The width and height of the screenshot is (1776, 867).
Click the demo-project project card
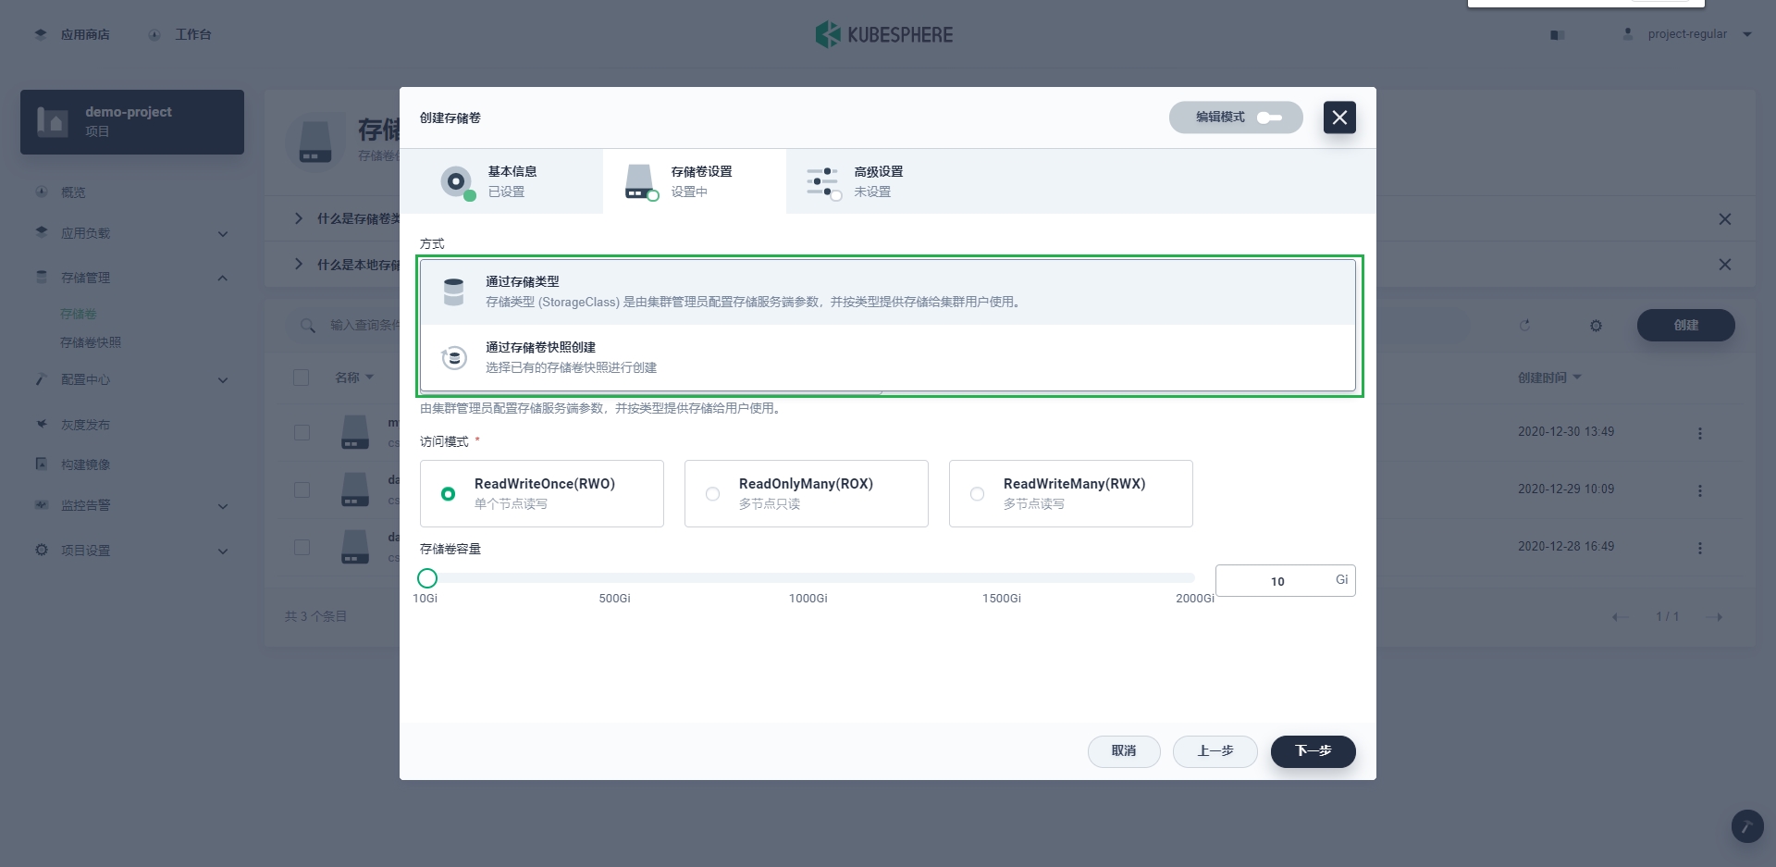click(x=132, y=122)
